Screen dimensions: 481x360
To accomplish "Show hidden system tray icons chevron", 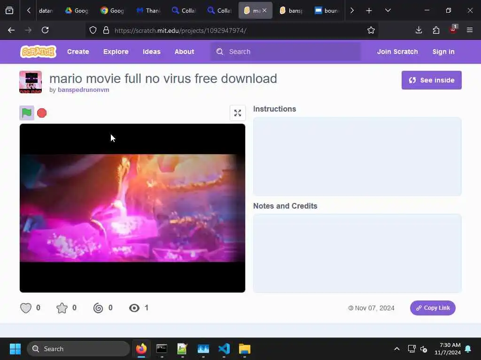I will pyautogui.click(x=396, y=349).
